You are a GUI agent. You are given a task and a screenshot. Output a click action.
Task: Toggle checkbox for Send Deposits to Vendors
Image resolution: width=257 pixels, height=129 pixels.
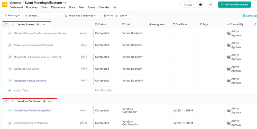click(10, 123)
